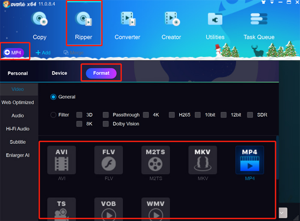Select the MKV format icon
Screen dimensions: 300x221
[x=203, y=160]
